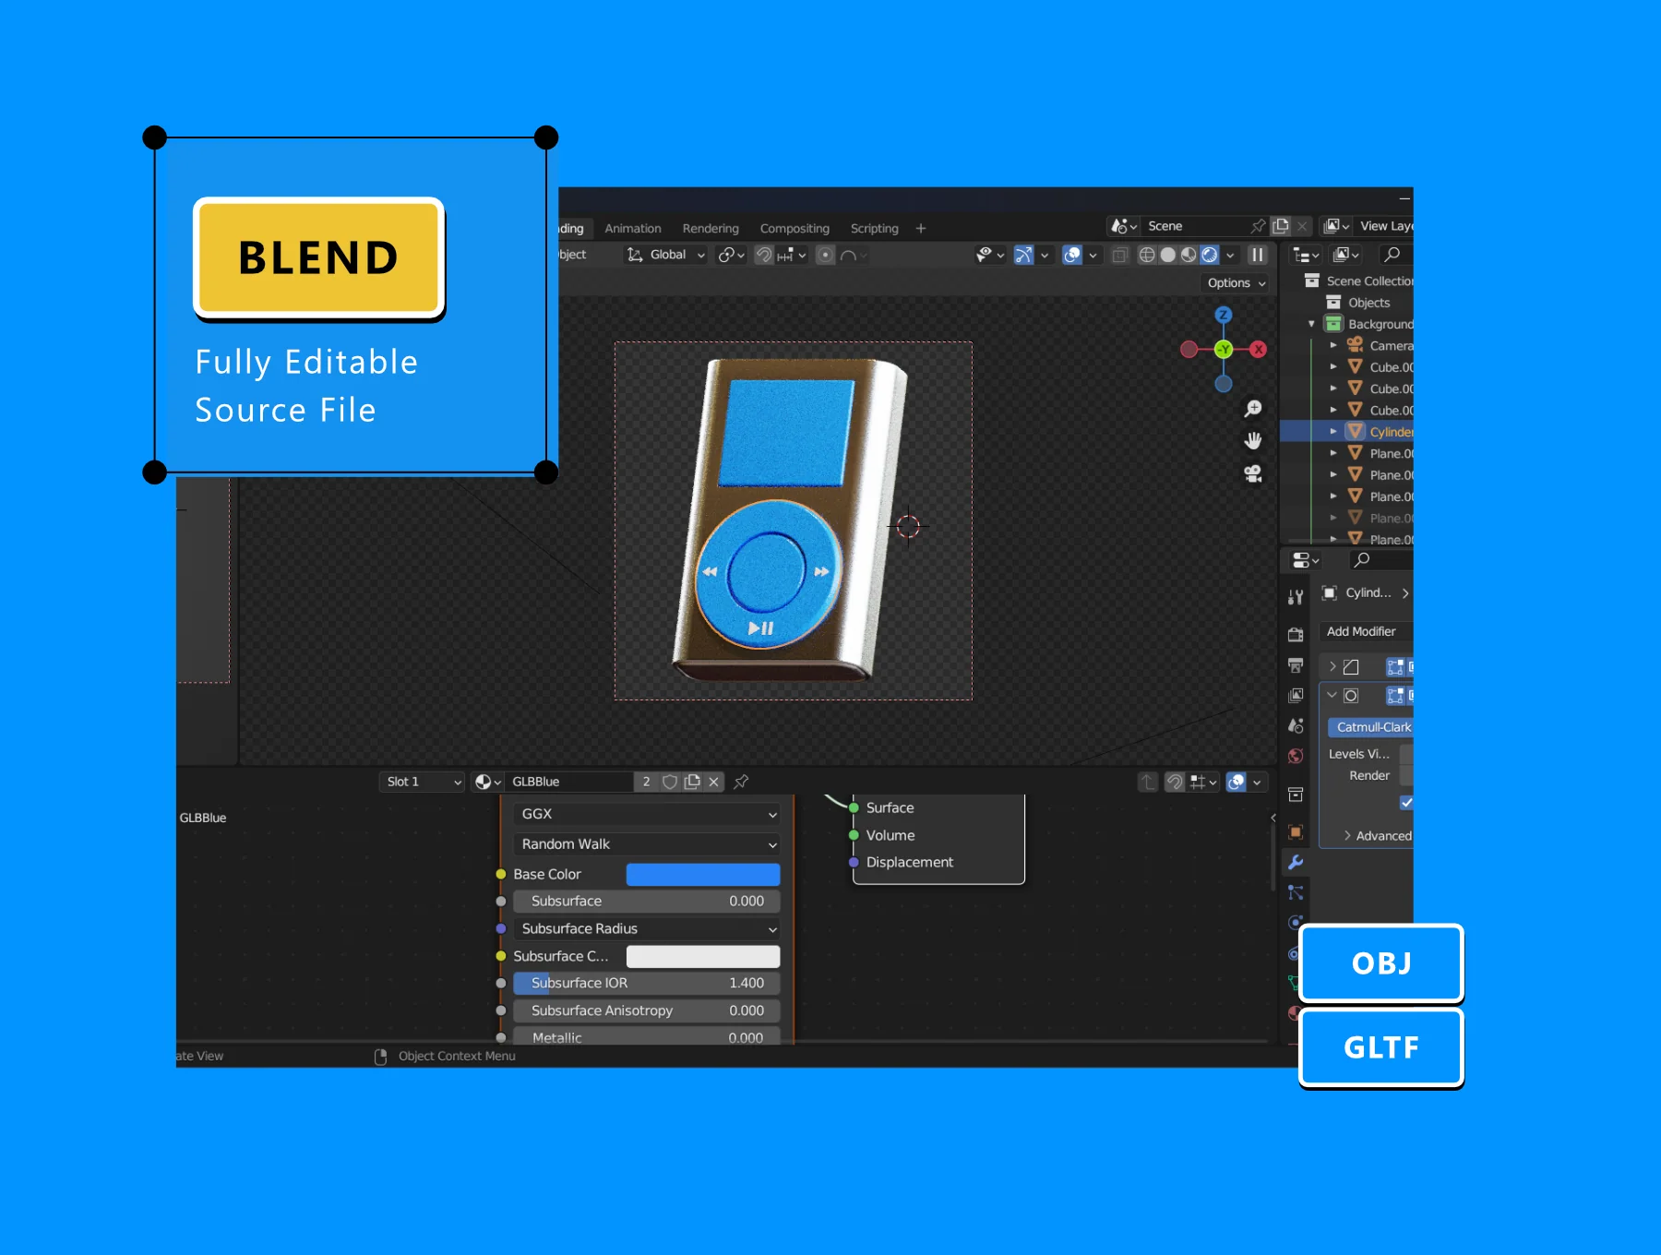Click the new scene icon beside Scene
The image size is (1661, 1255).
click(x=1281, y=226)
